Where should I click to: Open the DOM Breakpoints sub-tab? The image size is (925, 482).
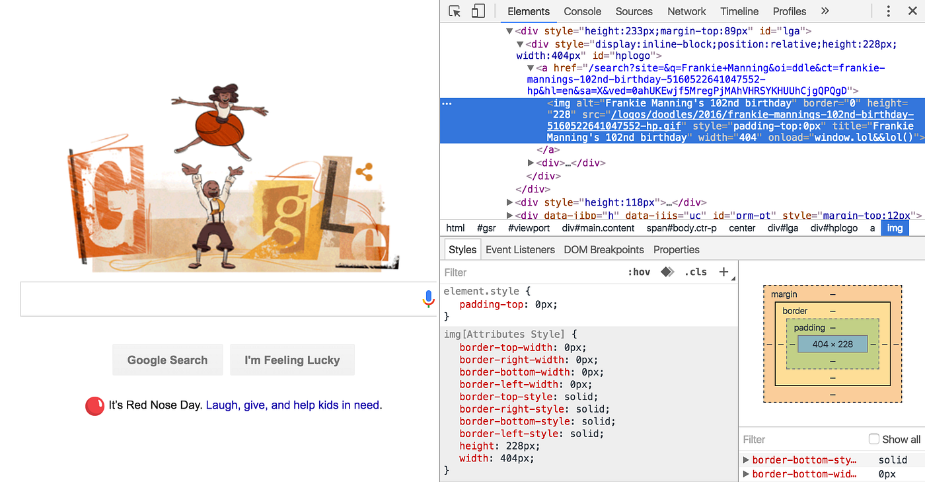pos(604,249)
